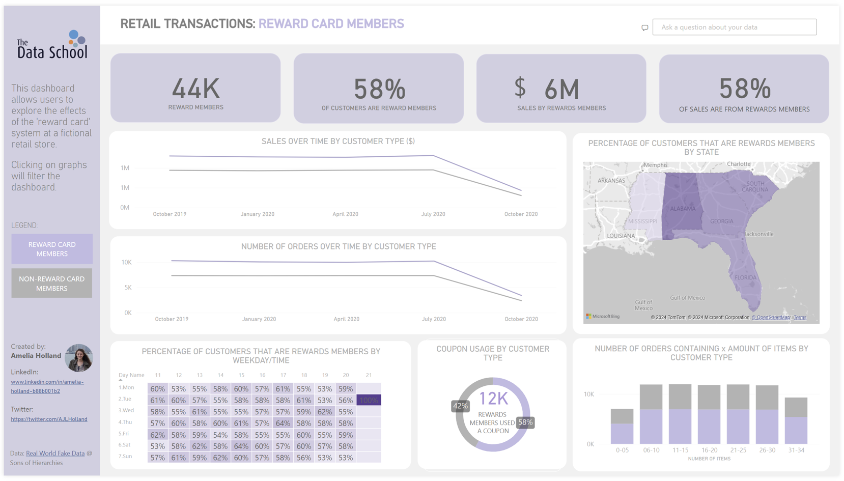
Task: Select Alabama on the state map
Action: coord(683,206)
